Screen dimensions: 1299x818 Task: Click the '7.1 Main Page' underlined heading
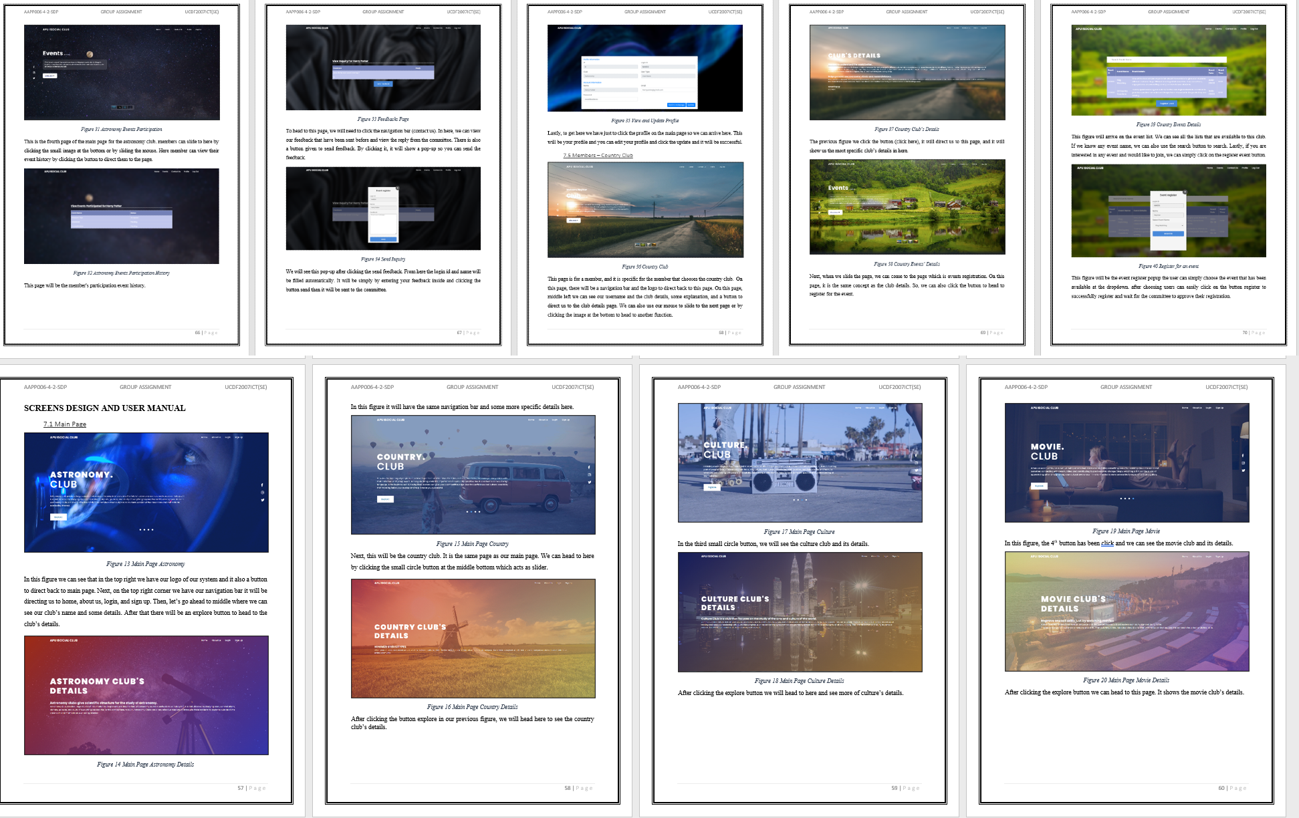[65, 424]
